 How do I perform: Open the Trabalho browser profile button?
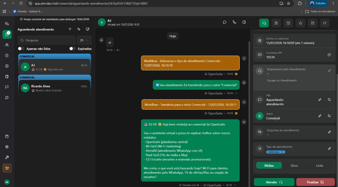click(318, 3)
